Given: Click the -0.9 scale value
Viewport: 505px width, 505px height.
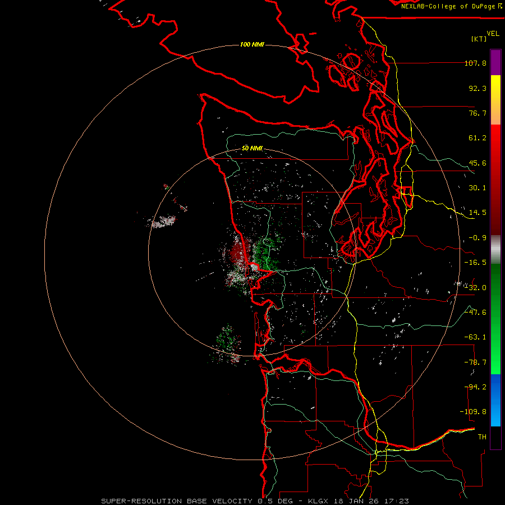Looking at the screenshot, I should coord(478,238).
